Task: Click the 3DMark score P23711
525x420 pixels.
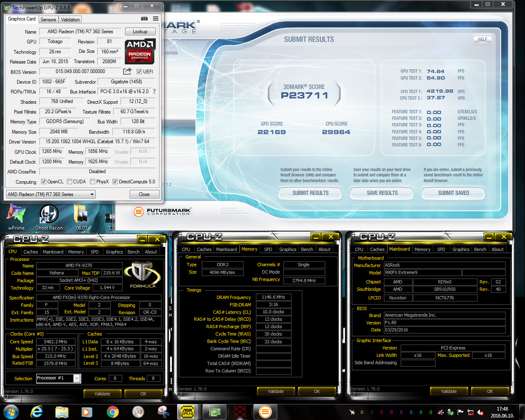Action: point(304,96)
